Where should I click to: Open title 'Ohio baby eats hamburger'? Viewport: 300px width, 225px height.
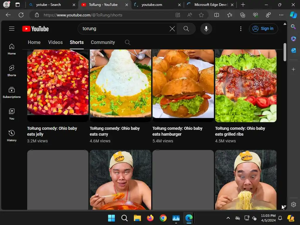tap(177, 131)
